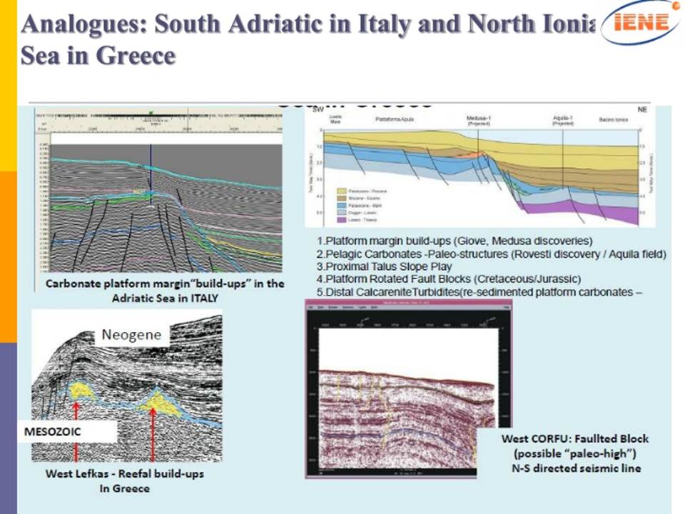Select the 'Neogene' label on Lefkas image
Viewport: 685px width, 514px height.
pyautogui.click(x=131, y=335)
